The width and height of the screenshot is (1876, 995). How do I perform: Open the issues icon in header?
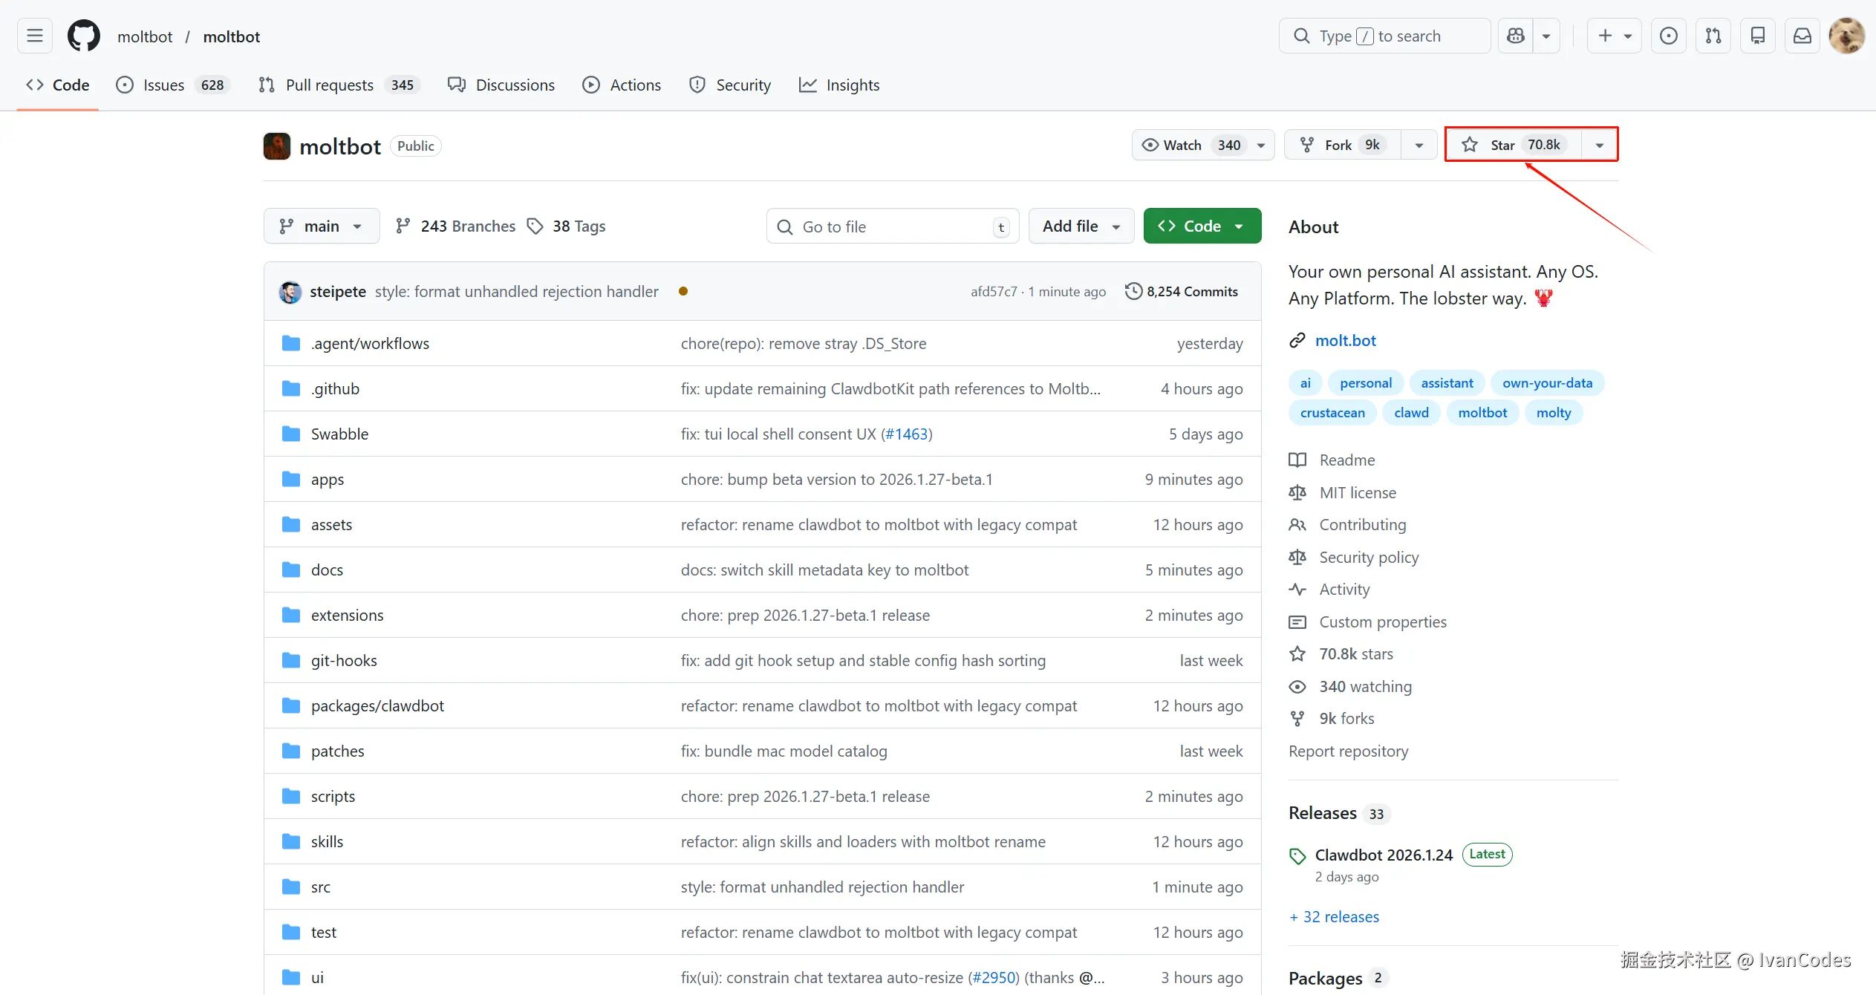tap(1669, 36)
